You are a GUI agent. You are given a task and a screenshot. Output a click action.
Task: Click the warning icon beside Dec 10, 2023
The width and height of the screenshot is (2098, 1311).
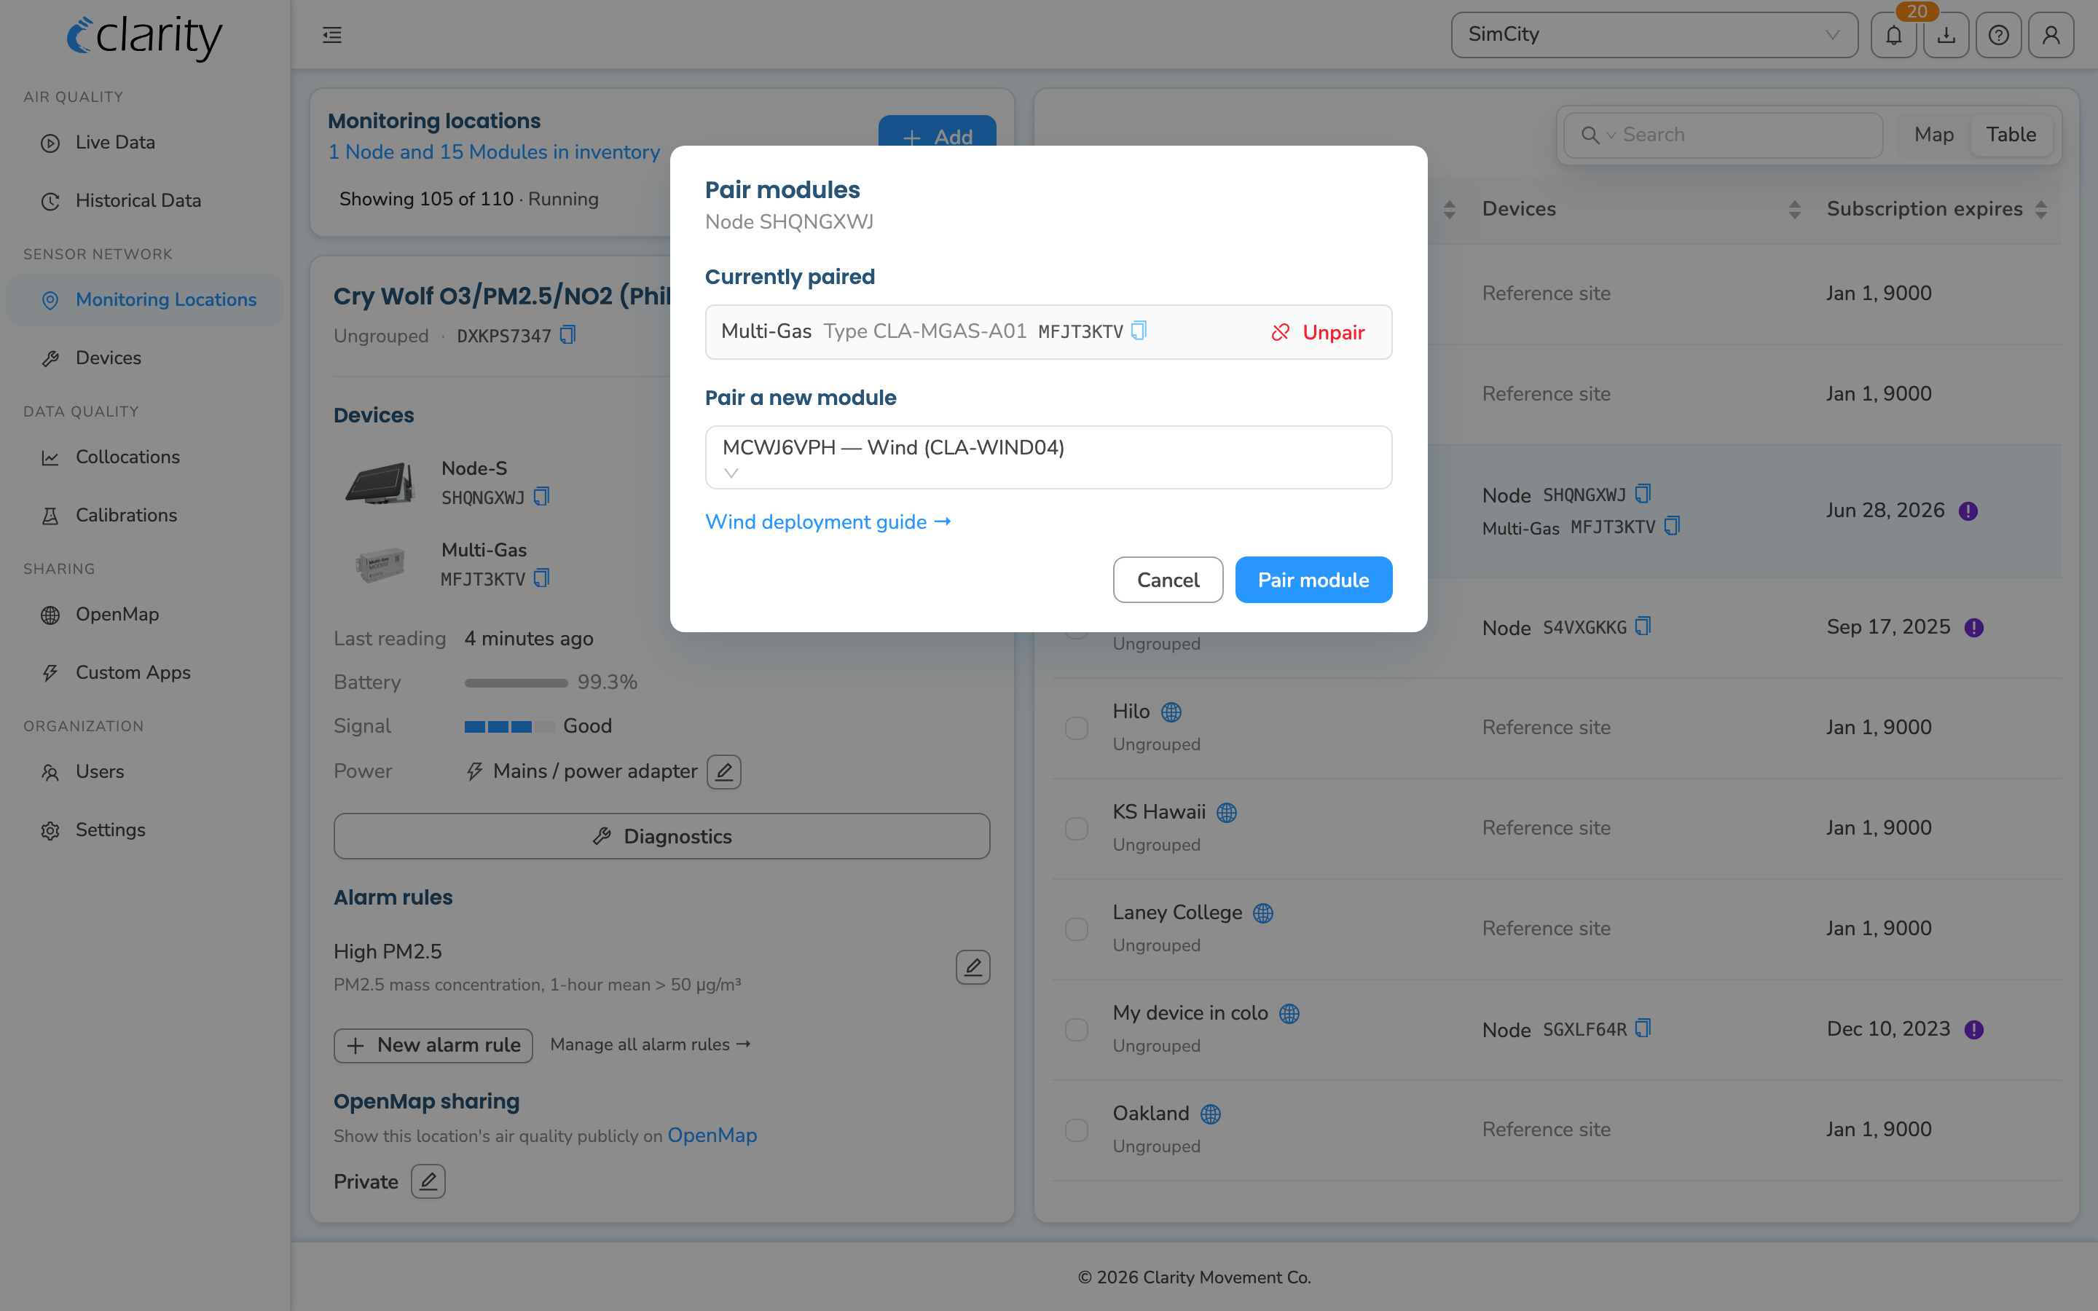(x=1974, y=1029)
